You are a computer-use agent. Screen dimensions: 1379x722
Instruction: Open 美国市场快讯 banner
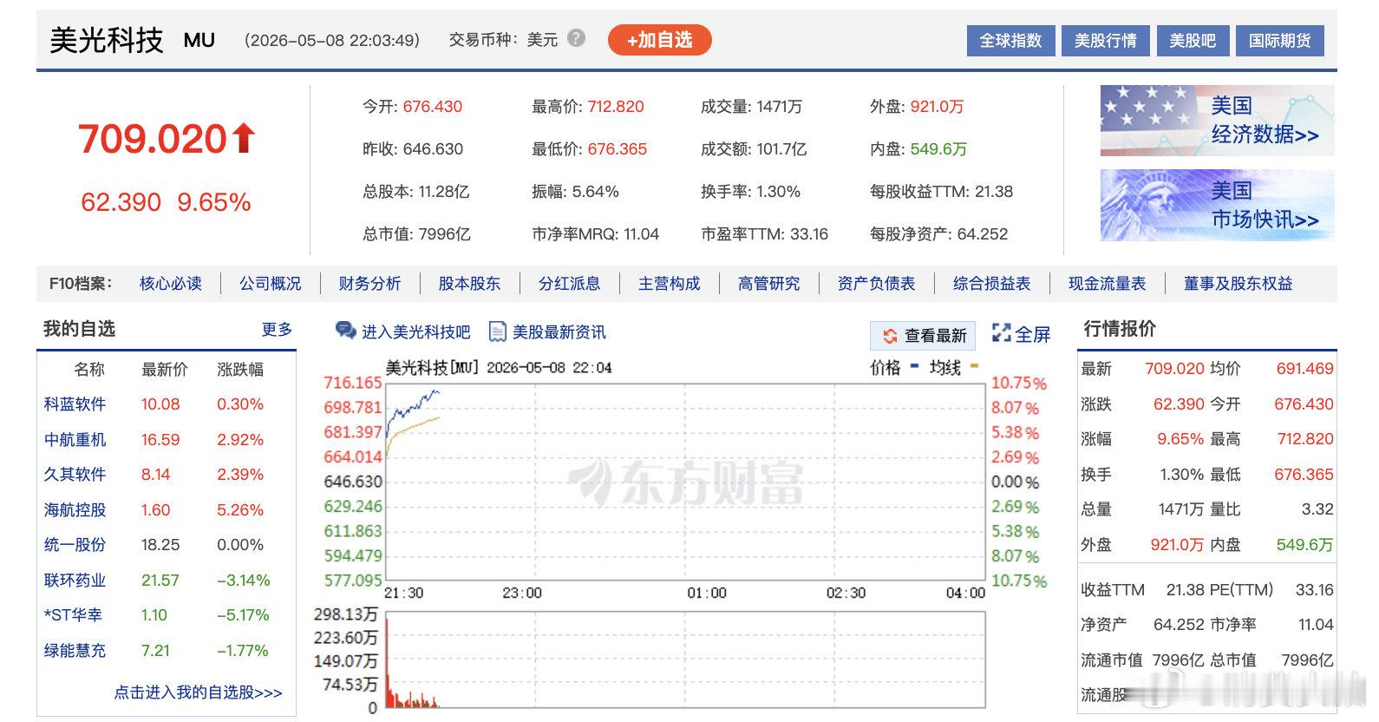point(1217,205)
